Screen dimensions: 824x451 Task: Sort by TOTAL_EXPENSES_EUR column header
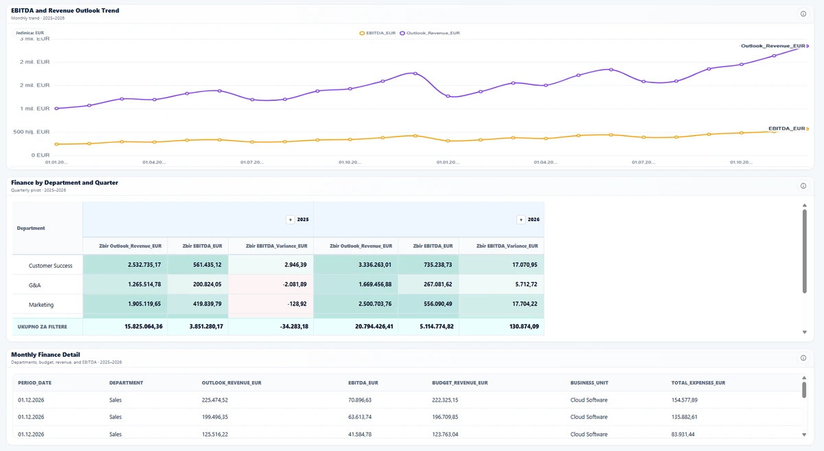(698, 383)
